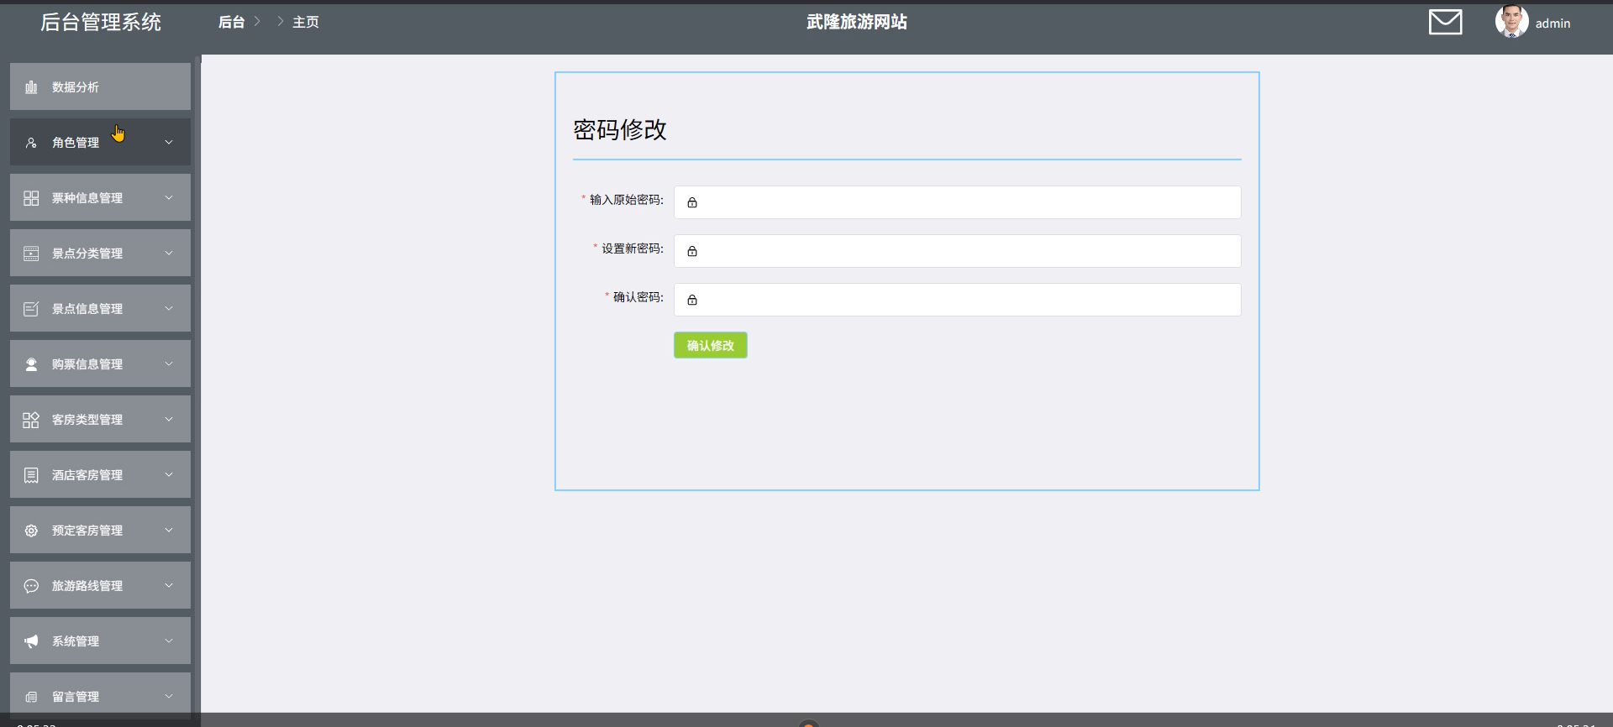Viewport: 1613px width, 727px height.
Task: Click the 酒店客房管理 list icon
Action: click(x=31, y=475)
